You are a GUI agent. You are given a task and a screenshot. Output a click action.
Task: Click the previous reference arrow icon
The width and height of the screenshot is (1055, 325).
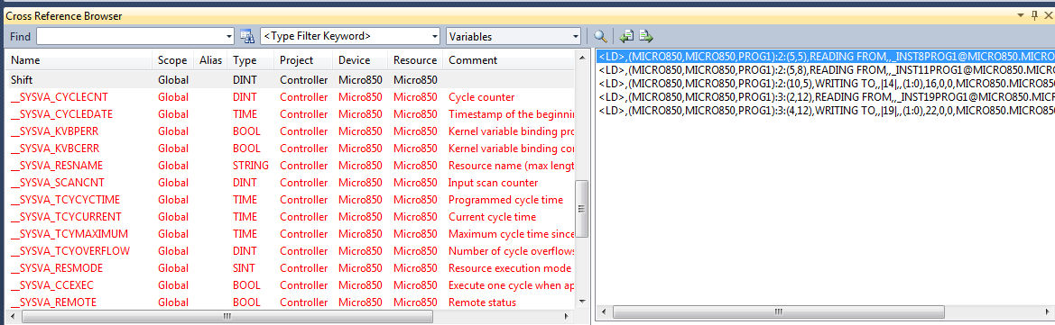point(626,36)
